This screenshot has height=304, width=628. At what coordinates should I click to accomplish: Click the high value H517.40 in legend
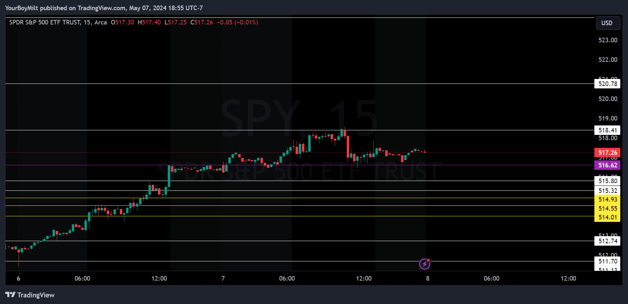(x=149, y=22)
